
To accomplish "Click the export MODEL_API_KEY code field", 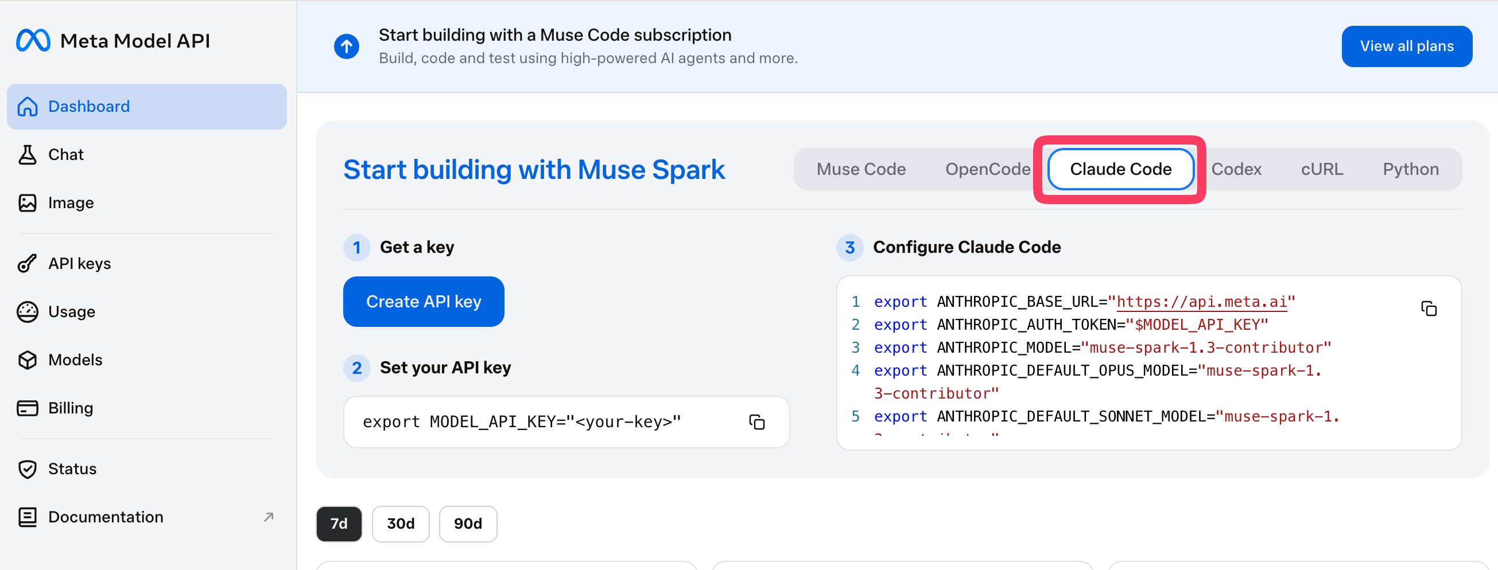I will [566, 422].
